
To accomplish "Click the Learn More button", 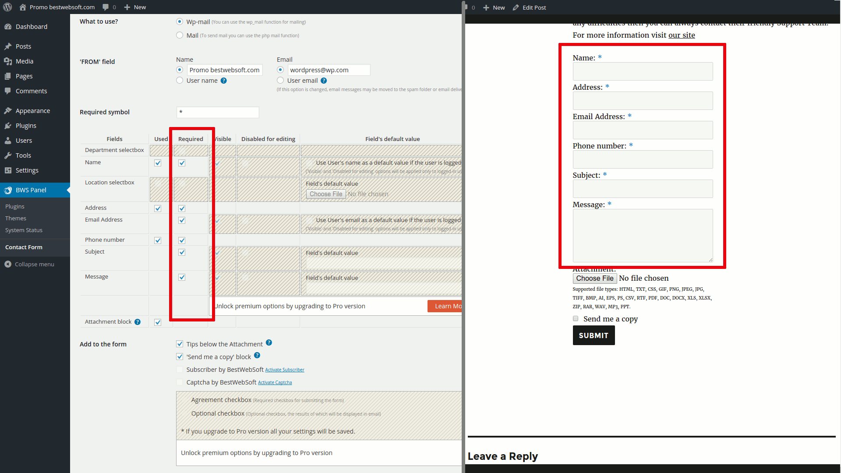I will [445, 306].
